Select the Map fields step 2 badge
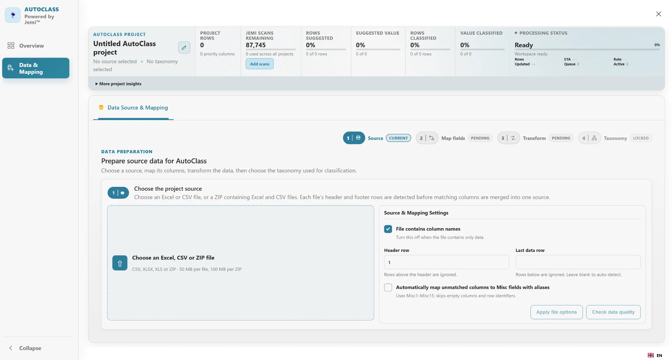The height and width of the screenshot is (360, 672). (427, 138)
